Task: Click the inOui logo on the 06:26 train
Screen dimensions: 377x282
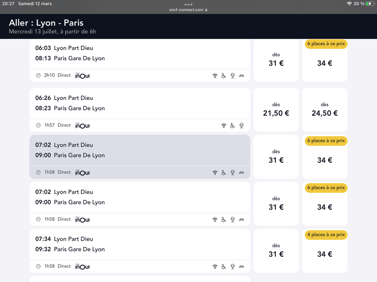Action: coord(83,125)
